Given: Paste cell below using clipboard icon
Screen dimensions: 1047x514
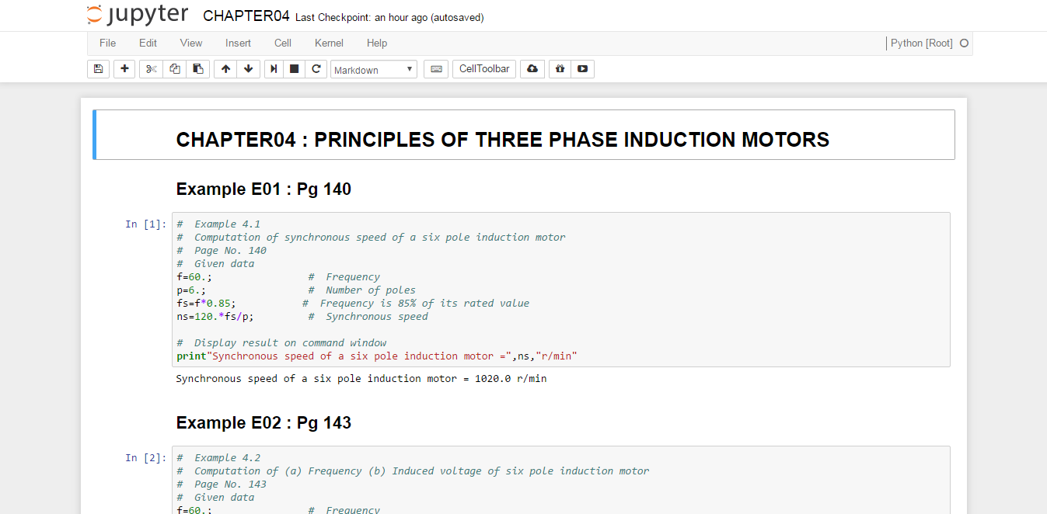Looking at the screenshot, I should tap(197, 69).
